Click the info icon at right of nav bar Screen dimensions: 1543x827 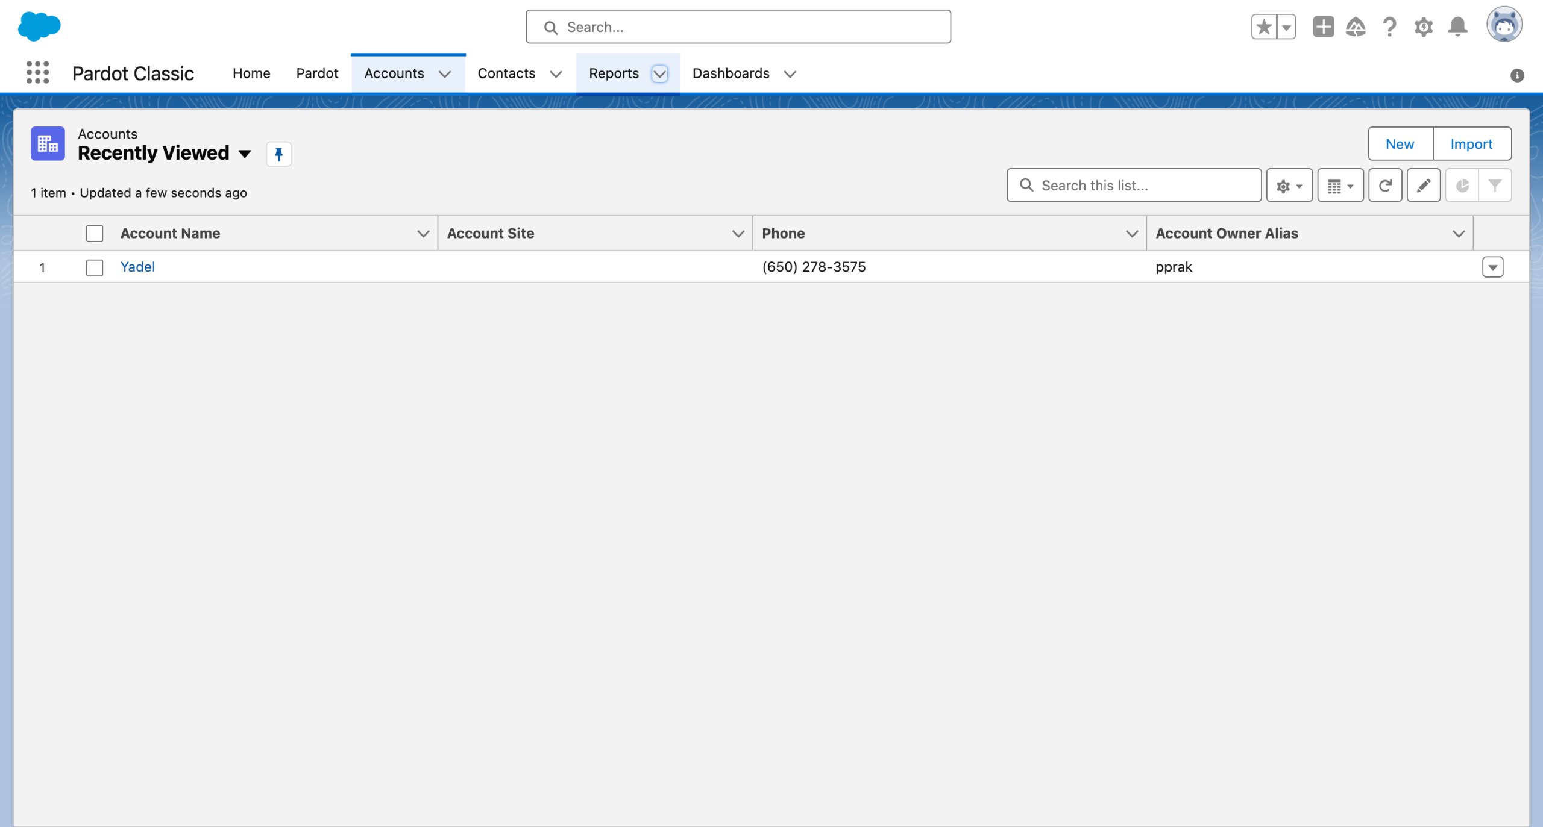coord(1517,75)
